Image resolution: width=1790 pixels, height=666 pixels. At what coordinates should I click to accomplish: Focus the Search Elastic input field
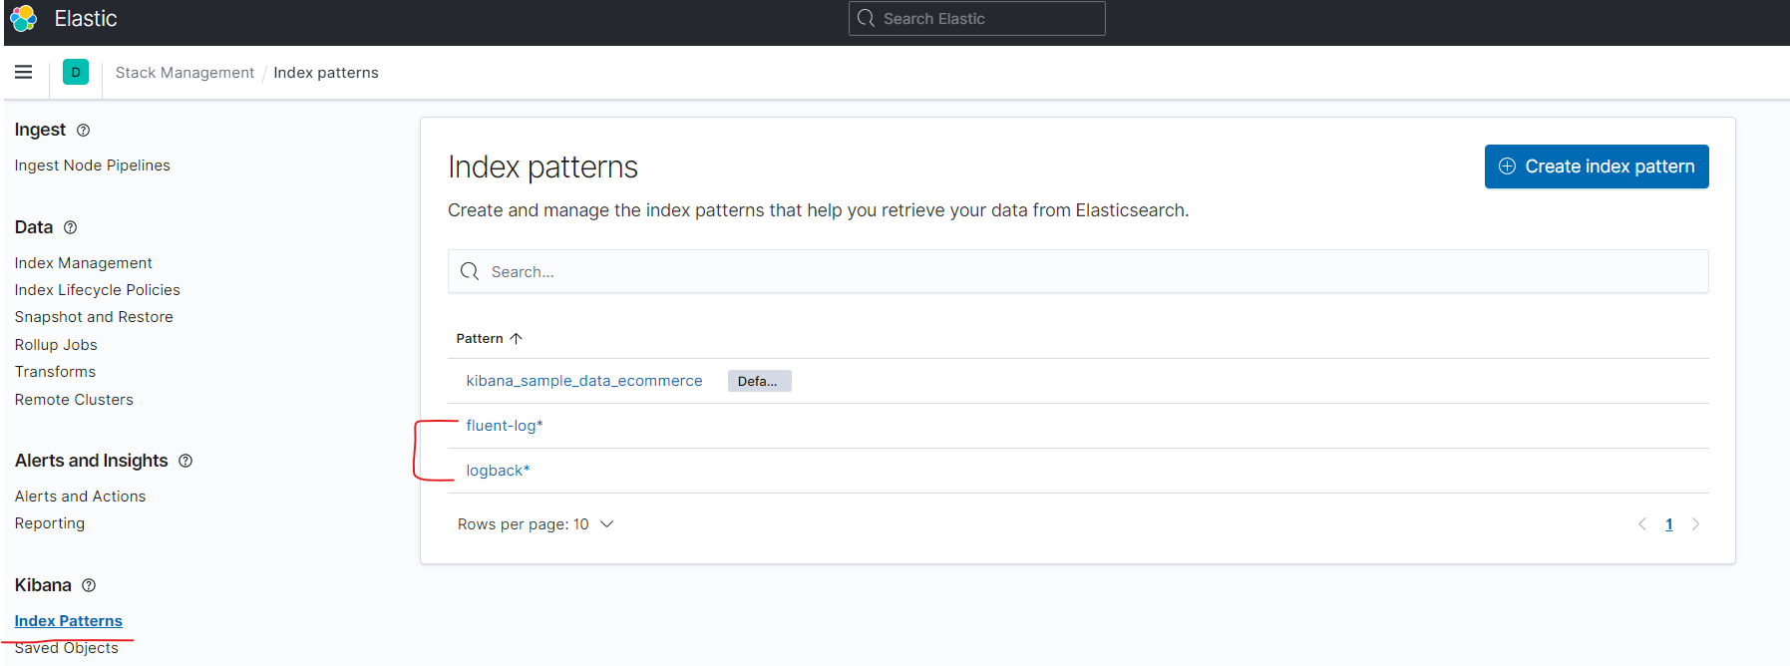(977, 18)
